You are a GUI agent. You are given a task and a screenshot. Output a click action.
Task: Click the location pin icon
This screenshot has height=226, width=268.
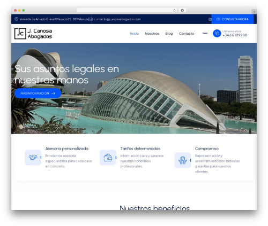click(x=16, y=19)
